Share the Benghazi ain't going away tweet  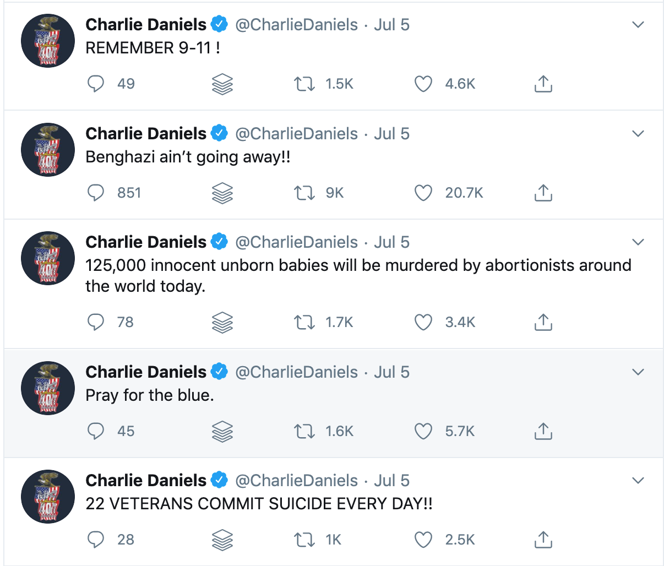(x=543, y=193)
